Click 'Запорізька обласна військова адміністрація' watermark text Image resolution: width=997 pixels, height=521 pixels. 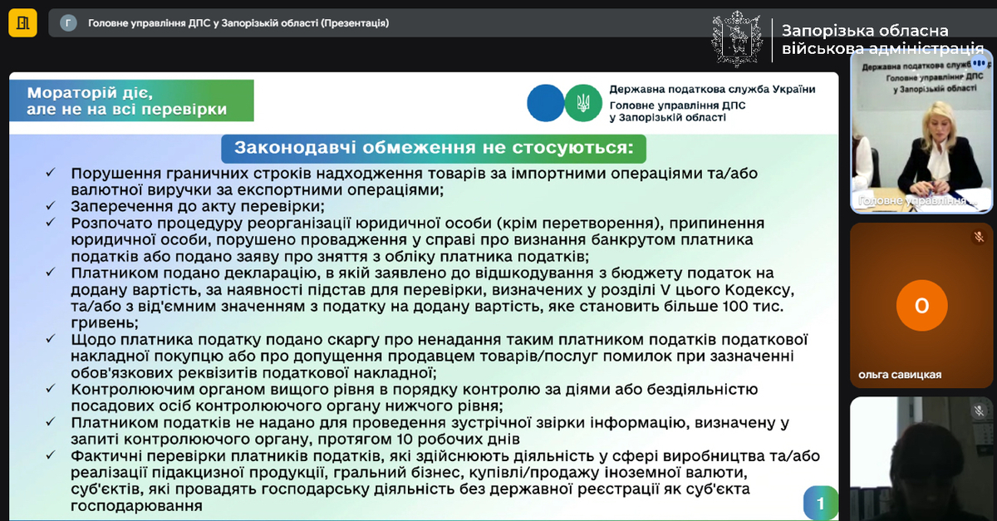(x=882, y=40)
